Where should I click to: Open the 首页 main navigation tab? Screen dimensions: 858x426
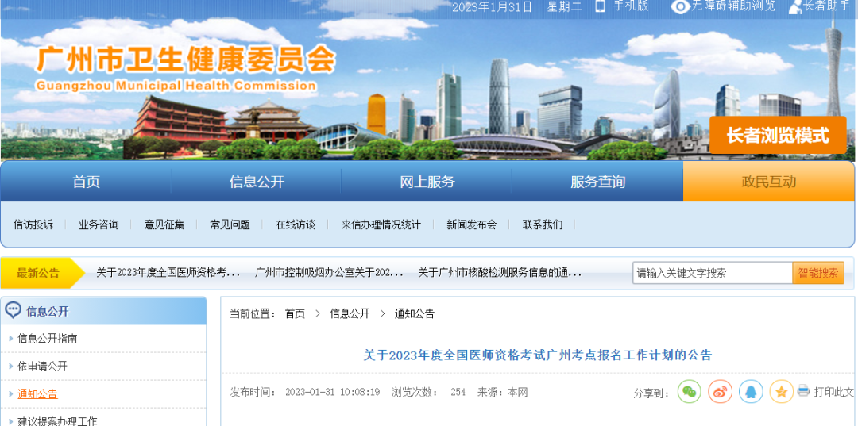(86, 182)
